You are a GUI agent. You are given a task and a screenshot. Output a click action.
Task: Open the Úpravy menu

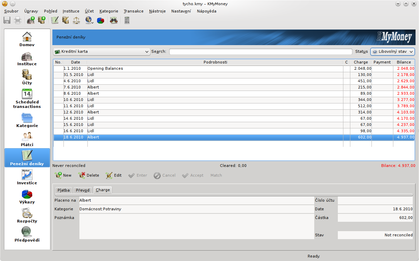point(31,11)
